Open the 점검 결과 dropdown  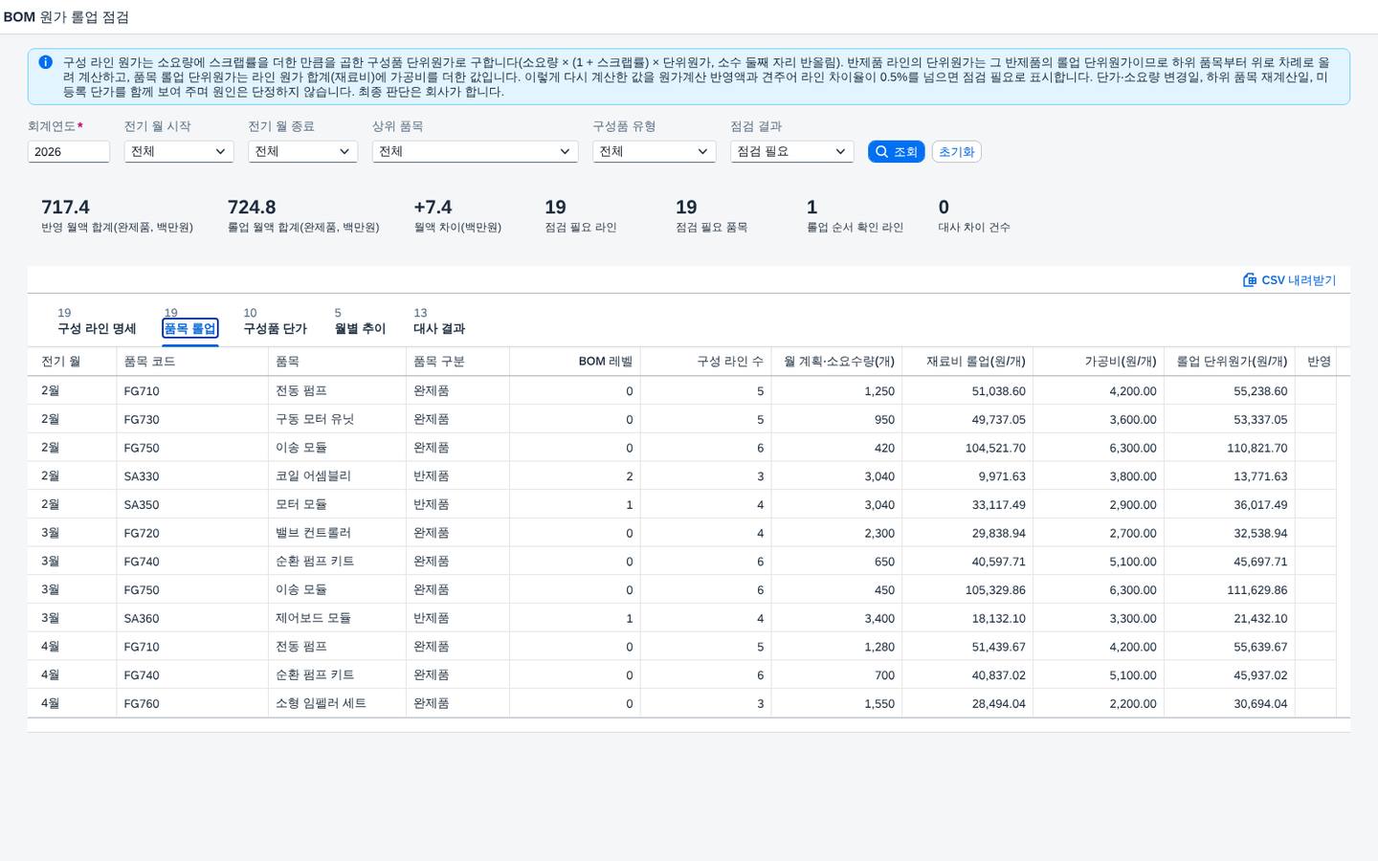pos(791,151)
